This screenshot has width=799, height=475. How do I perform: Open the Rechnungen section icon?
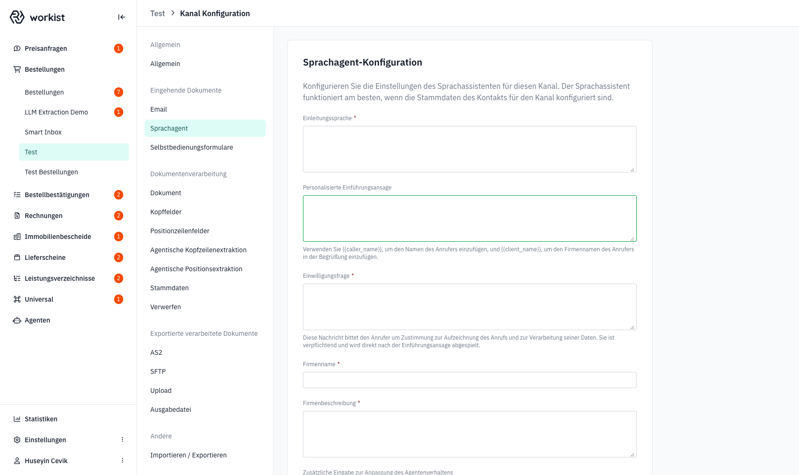(x=17, y=216)
